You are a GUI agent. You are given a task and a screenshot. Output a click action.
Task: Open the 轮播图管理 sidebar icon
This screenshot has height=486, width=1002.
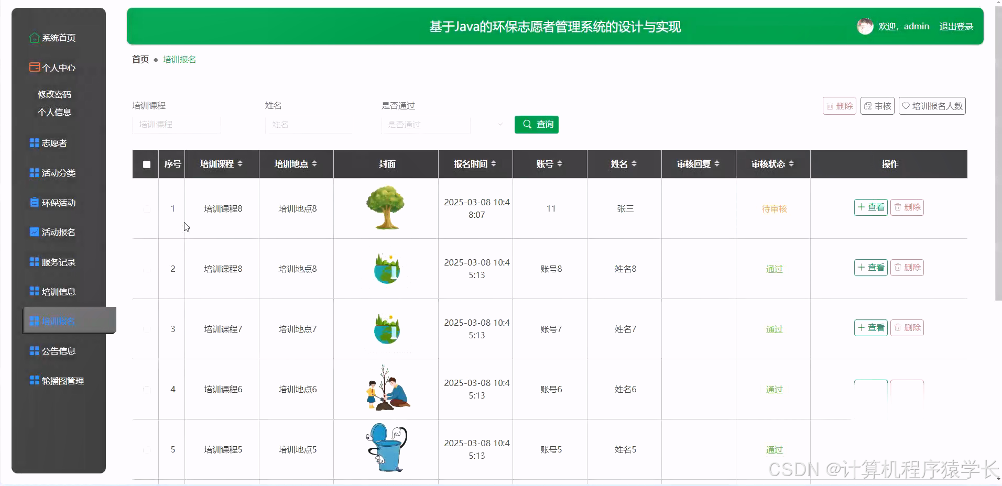pos(33,380)
